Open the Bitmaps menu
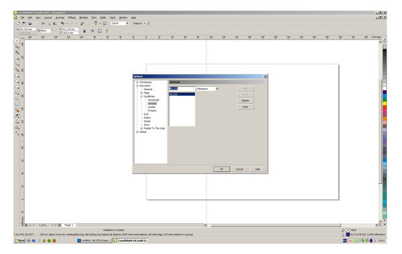 84,17
